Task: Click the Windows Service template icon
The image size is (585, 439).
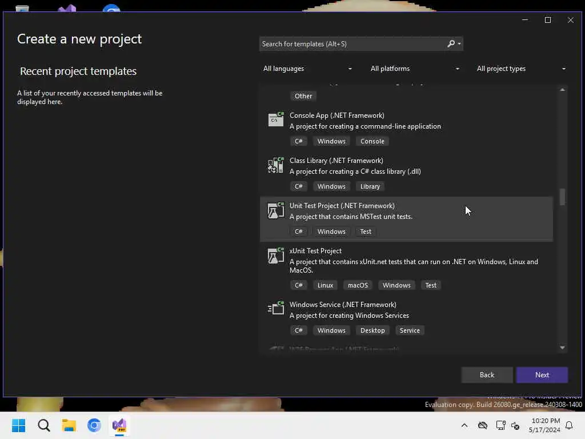Action: (276, 308)
